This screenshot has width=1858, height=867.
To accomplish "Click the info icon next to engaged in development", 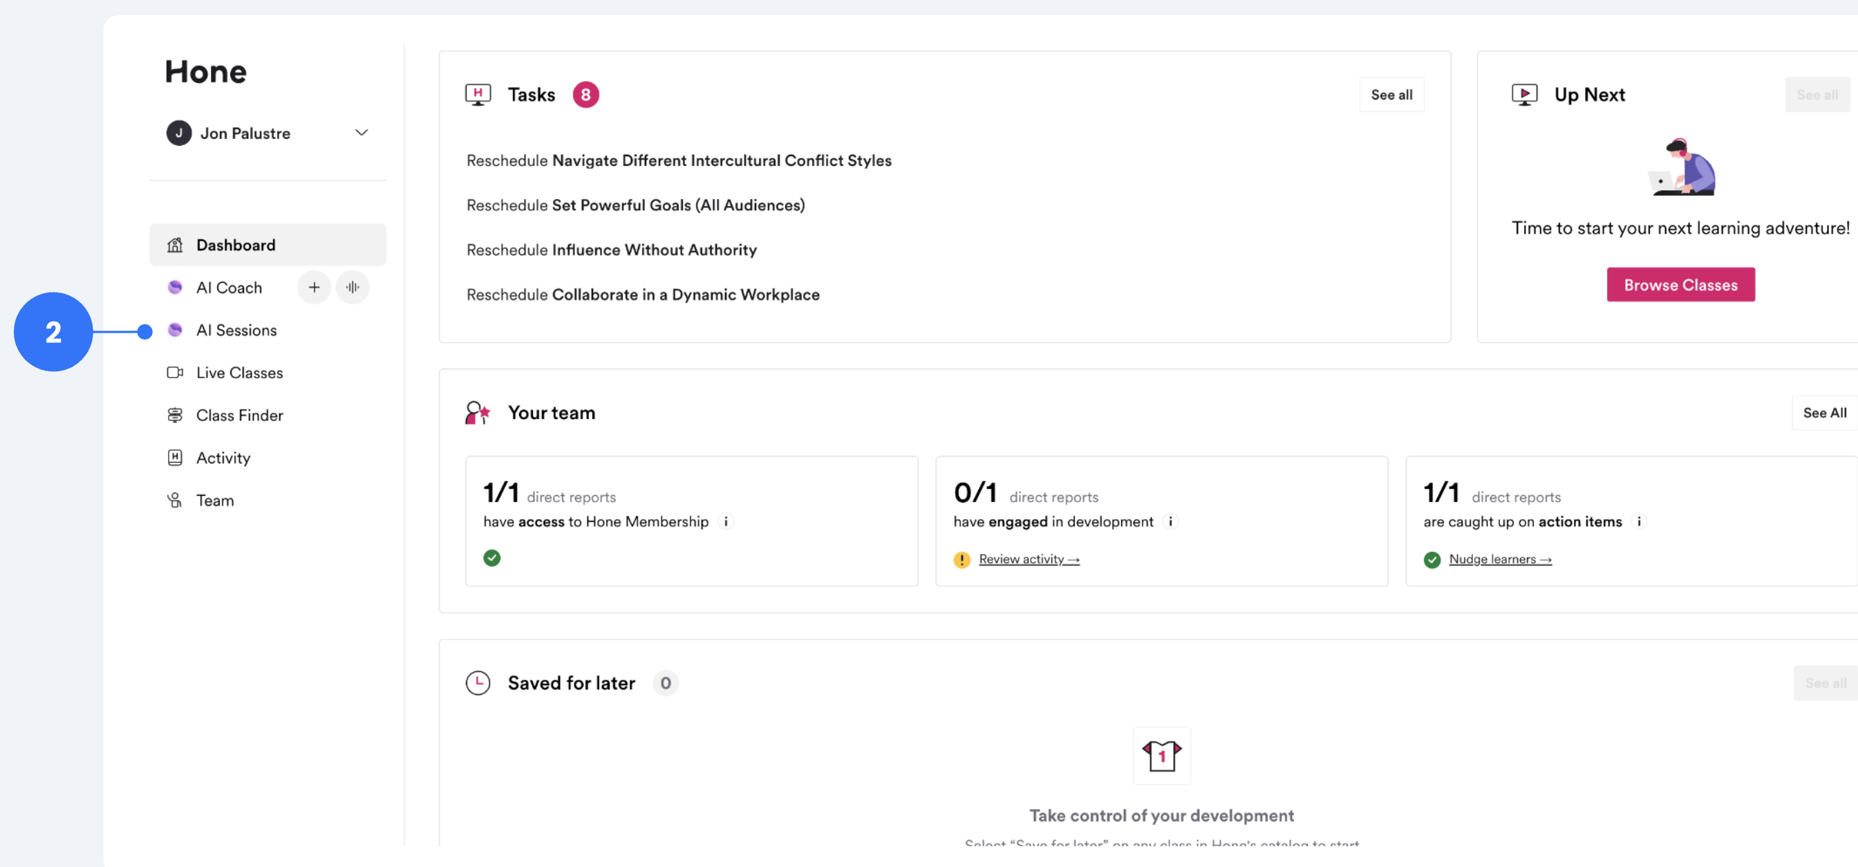I will (1170, 521).
